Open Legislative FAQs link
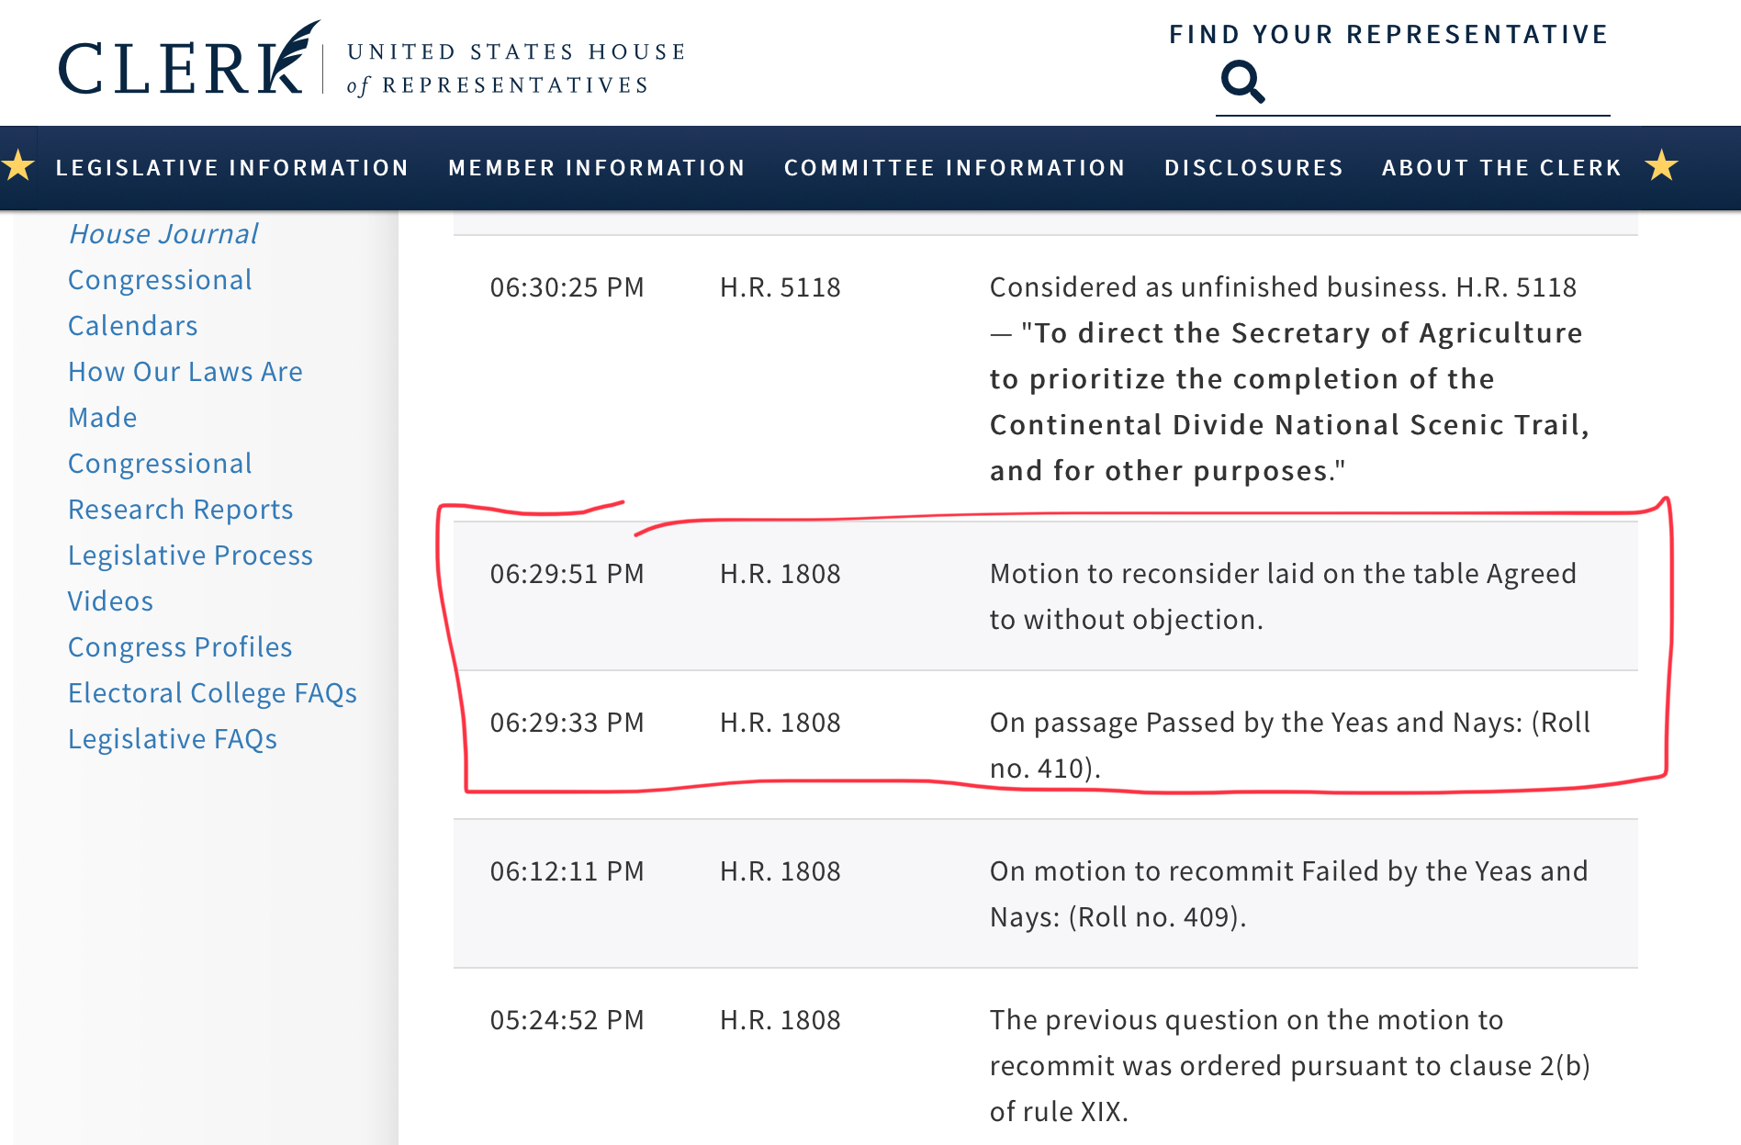 click(173, 739)
